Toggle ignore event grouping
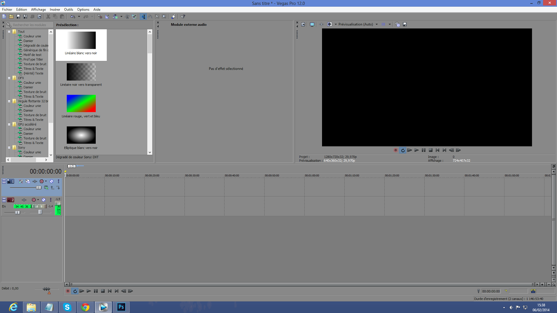The image size is (557, 313). pos(134,16)
